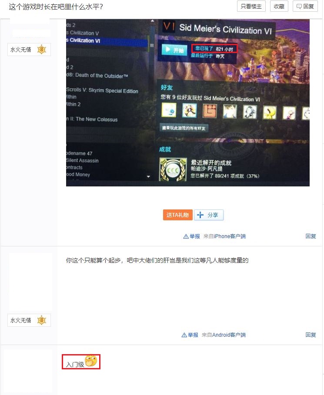Click the warning triangle icon in the first post

click(x=186, y=236)
